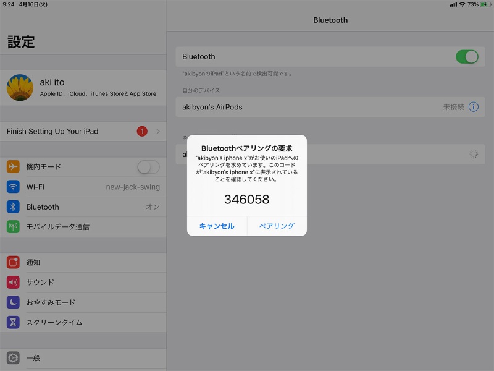Open AirPods info circle icon
The image size is (494, 371).
(474, 107)
